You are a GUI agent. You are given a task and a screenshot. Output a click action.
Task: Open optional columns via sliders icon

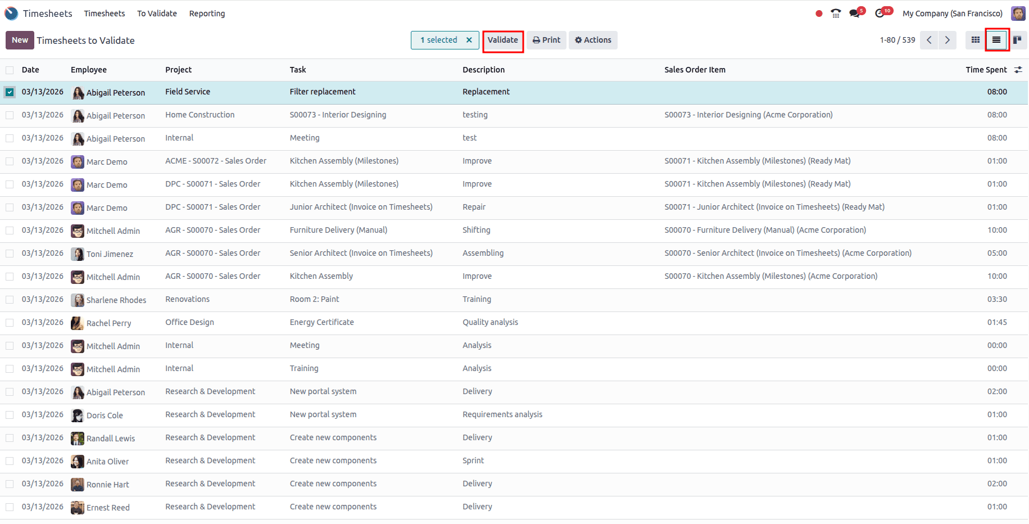(x=1019, y=69)
